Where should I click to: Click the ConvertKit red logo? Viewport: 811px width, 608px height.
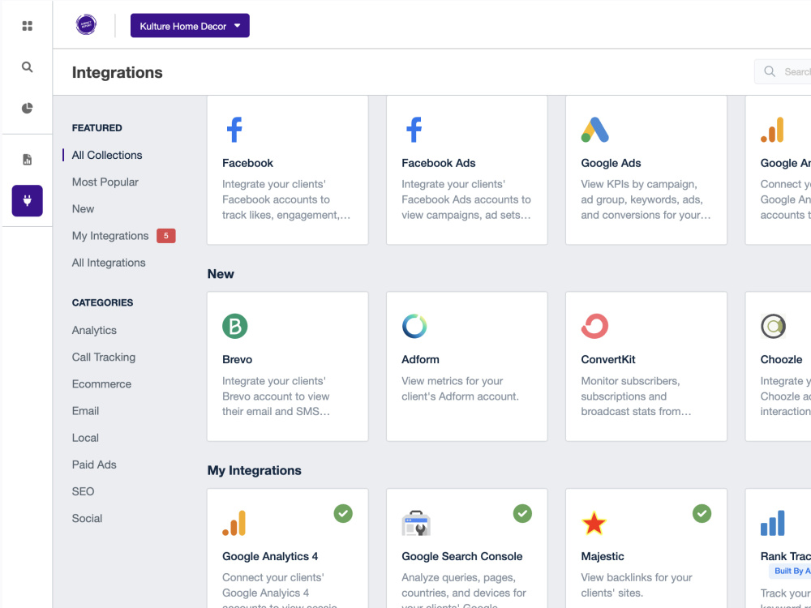click(594, 326)
